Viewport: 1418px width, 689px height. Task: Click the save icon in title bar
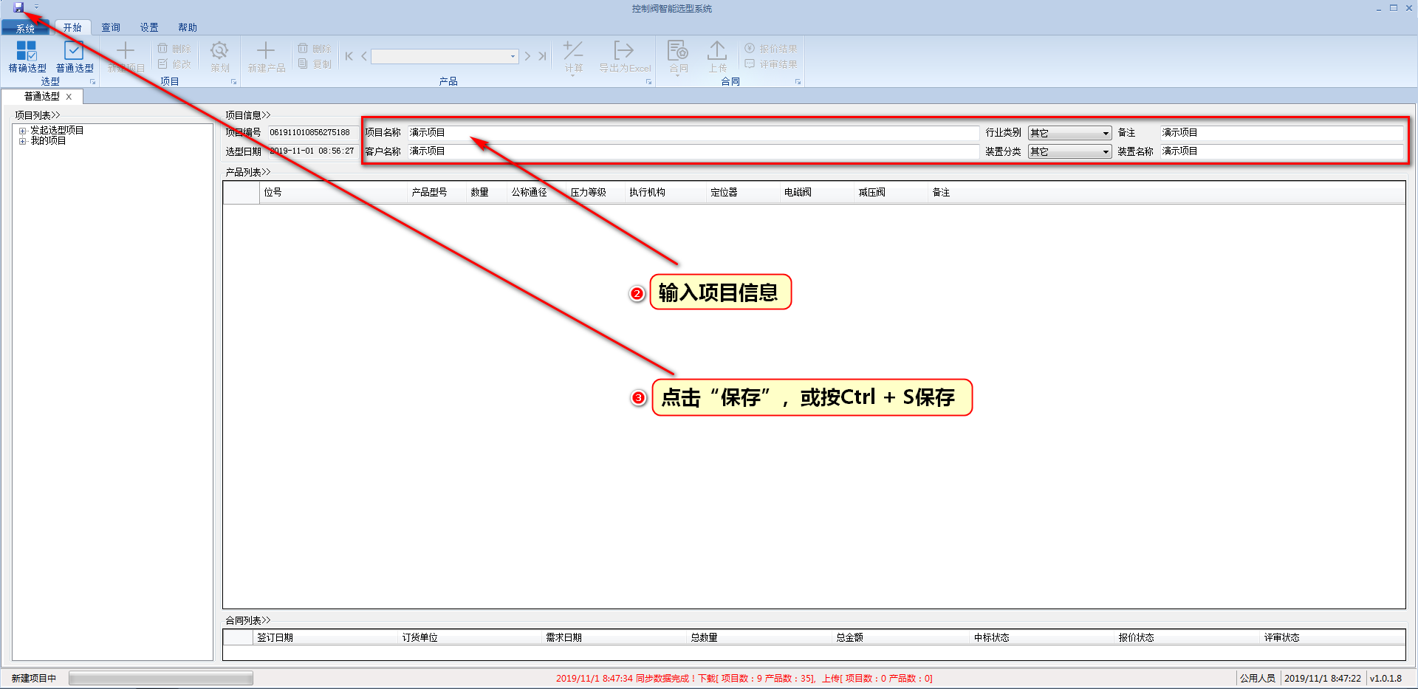point(18,7)
